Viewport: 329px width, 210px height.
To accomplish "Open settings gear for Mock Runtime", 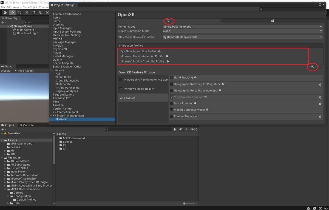I will coord(320,104).
